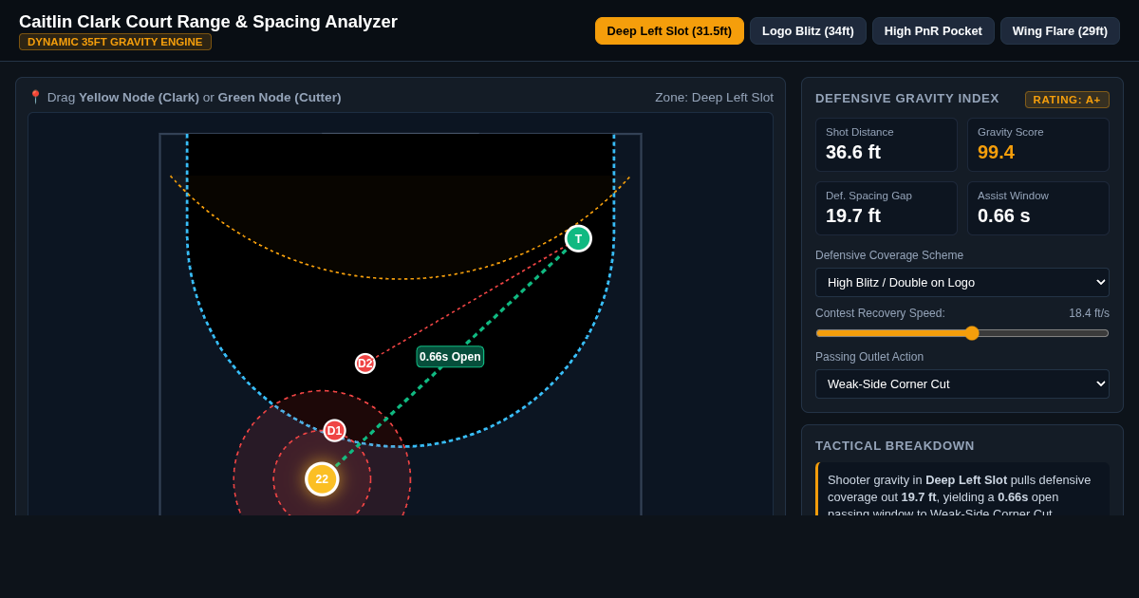This screenshot has height=598, width=1139.
Task: Open the Defensive Coverage Scheme dropdown
Action: [x=962, y=282]
